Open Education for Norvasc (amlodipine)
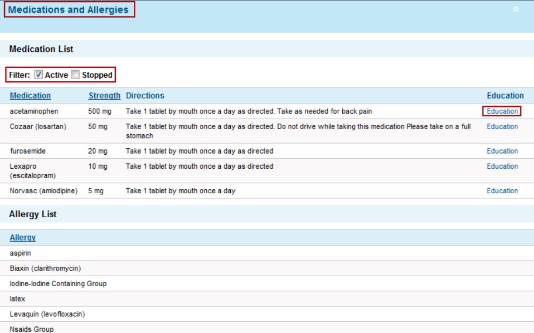 point(502,190)
